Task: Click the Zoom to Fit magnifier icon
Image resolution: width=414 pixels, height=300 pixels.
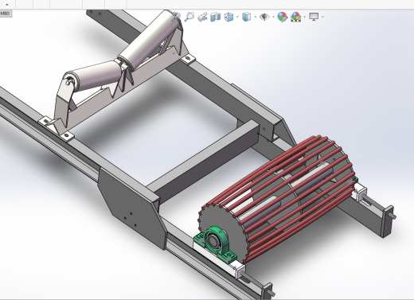Action: (176, 17)
